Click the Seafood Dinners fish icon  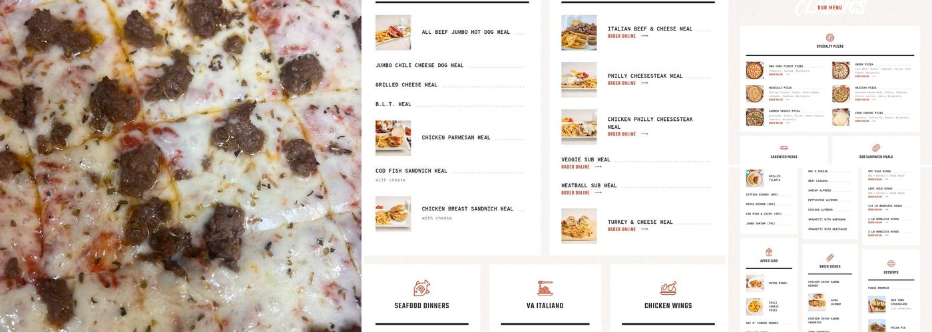(x=421, y=288)
